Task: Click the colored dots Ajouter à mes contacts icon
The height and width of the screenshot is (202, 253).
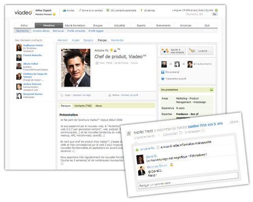Action: (x=165, y=50)
